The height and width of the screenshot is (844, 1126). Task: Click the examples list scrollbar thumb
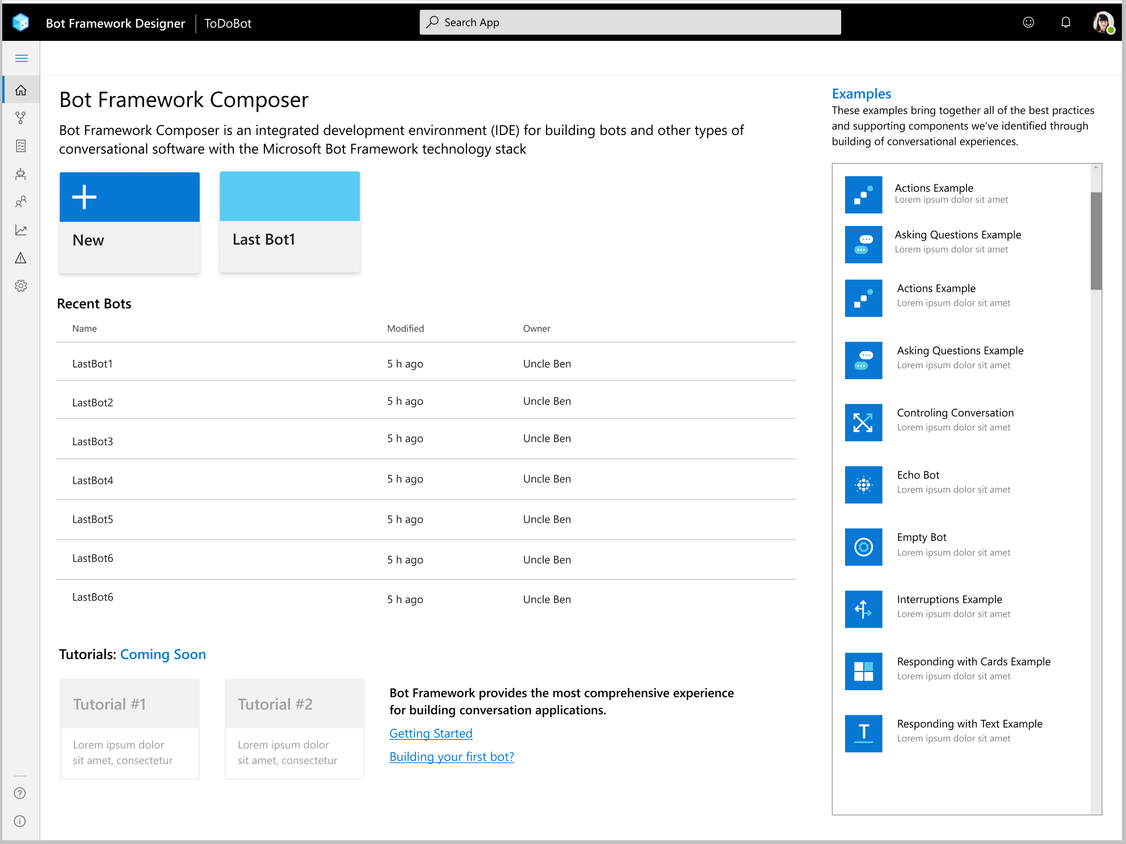click(x=1096, y=241)
